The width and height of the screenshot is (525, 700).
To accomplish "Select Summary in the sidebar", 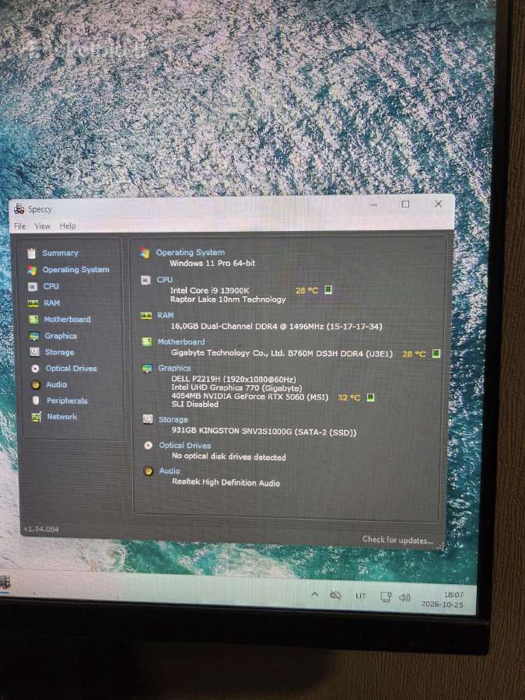I will point(60,253).
